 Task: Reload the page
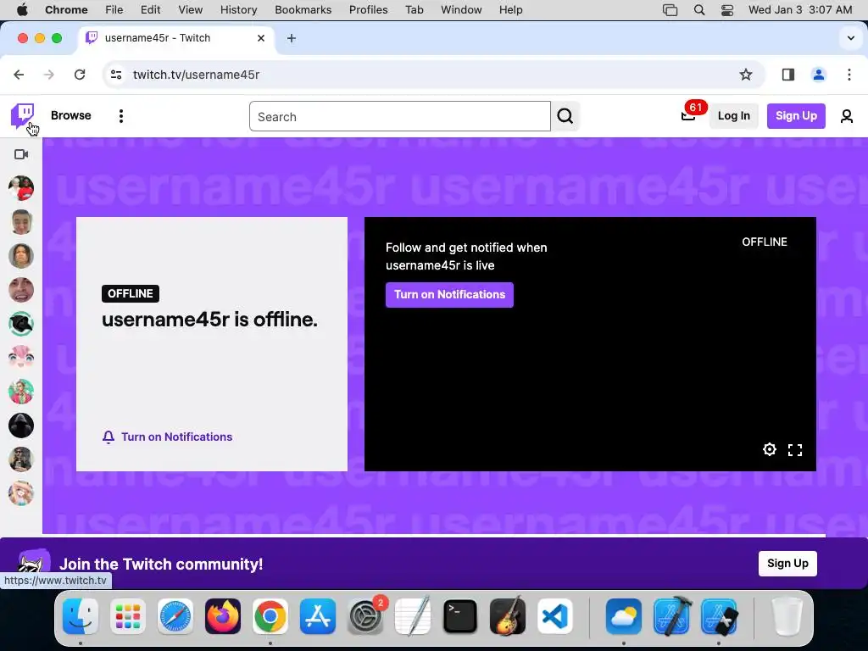coord(80,75)
